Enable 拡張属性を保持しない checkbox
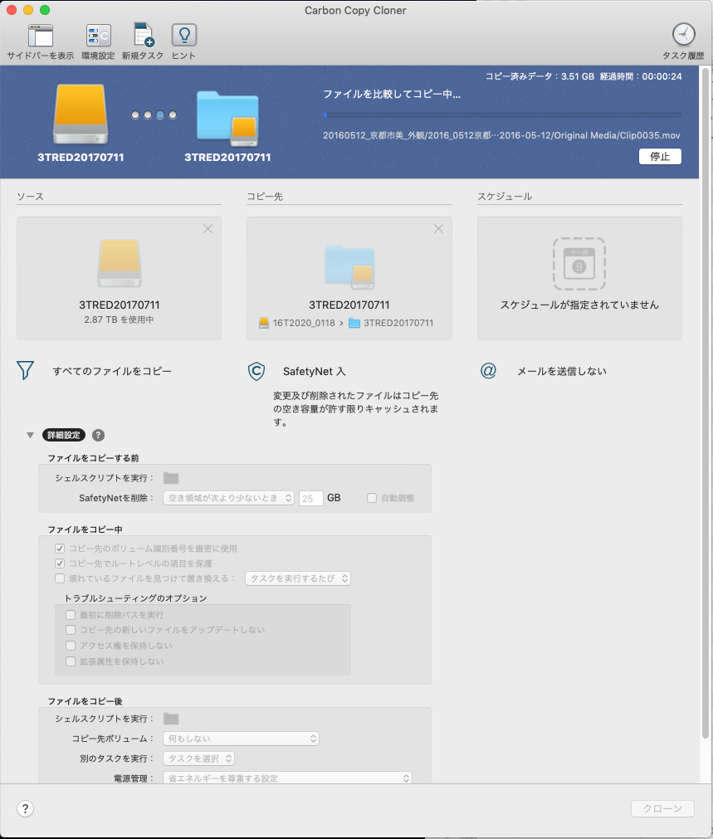 (x=71, y=661)
